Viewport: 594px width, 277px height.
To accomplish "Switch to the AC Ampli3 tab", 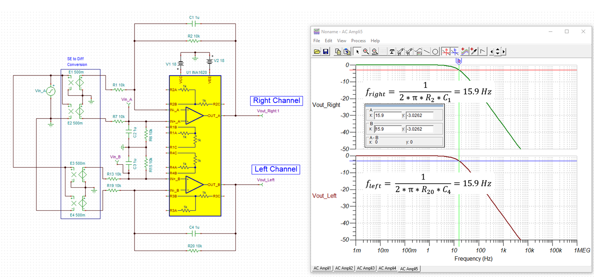I will click(x=366, y=268).
